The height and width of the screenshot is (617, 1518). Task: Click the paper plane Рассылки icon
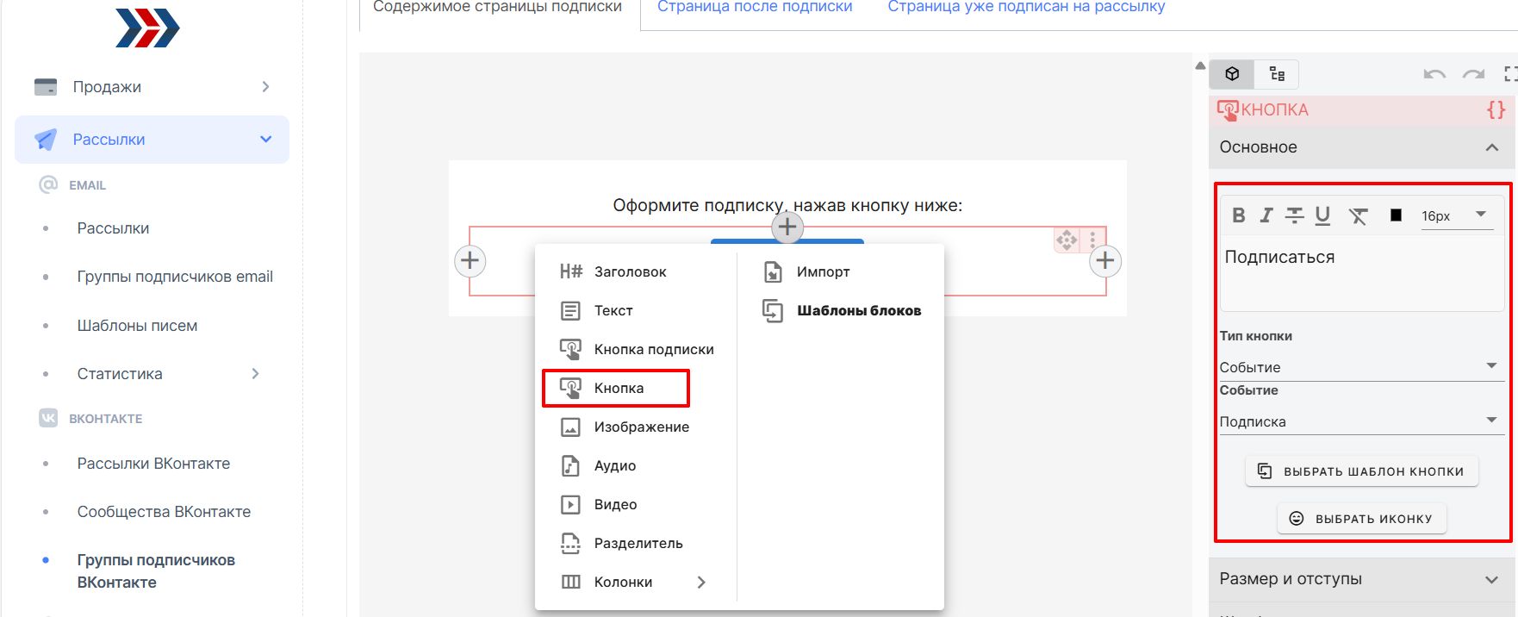tap(46, 140)
